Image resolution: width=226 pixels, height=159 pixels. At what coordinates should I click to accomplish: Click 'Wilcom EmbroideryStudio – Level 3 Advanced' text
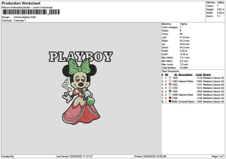[x=27, y=7]
